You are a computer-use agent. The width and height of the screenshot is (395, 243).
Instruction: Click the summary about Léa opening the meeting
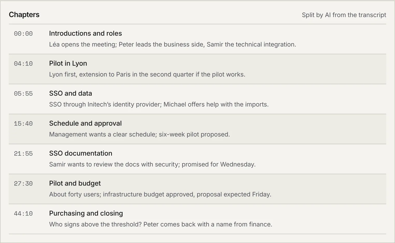click(x=173, y=44)
